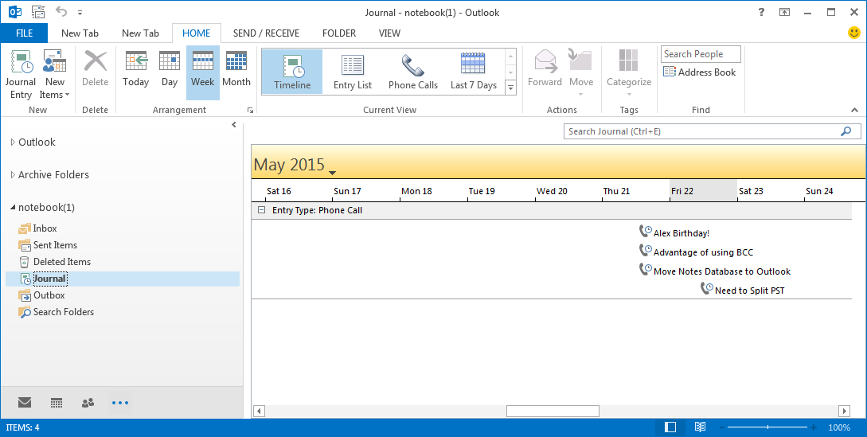Switch to Calendar navigation
Viewport: 867px width, 437px height.
tap(57, 403)
